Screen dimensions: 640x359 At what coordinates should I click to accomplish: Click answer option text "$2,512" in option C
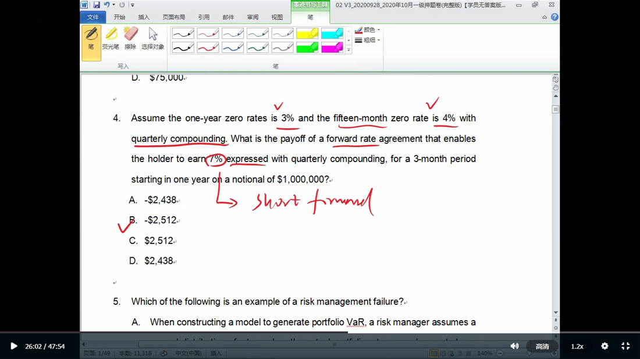coord(159,241)
